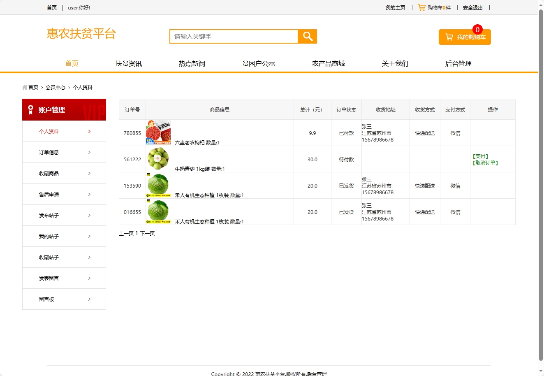This screenshot has width=544, height=376.
Task: Open 我的主页 in the top bar
Action: [x=395, y=7]
